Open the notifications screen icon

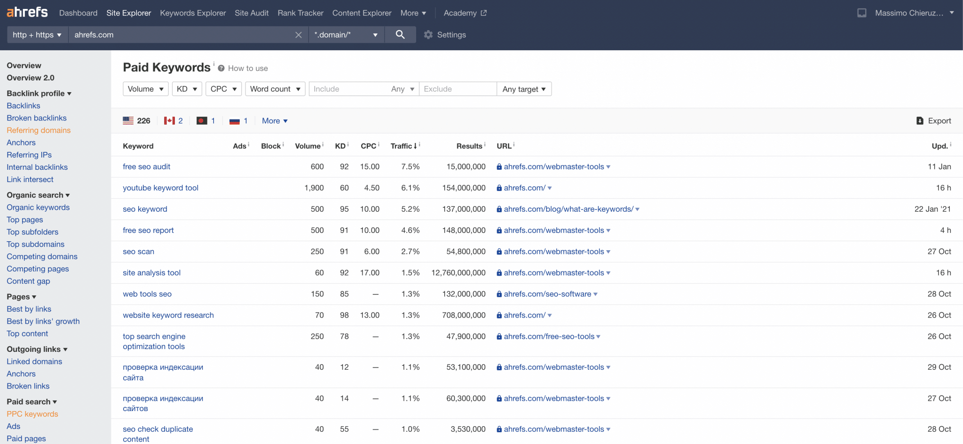click(861, 13)
